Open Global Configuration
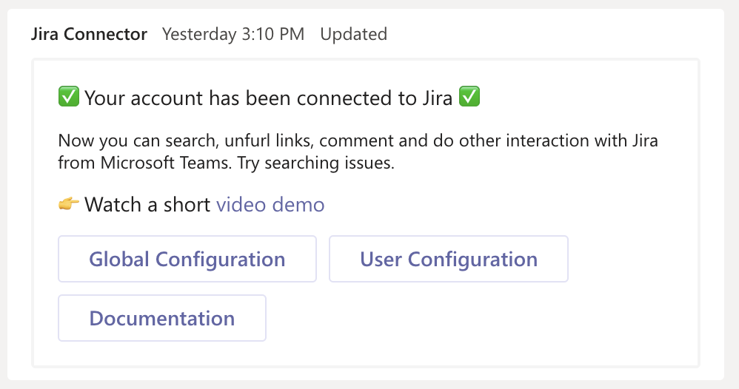 (187, 260)
